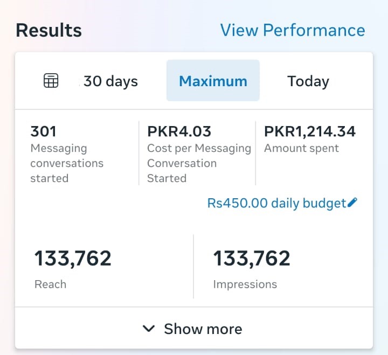The width and height of the screenshot is (388, 355).
Task: Select the Impressions metric label
Action: (245, 284)
